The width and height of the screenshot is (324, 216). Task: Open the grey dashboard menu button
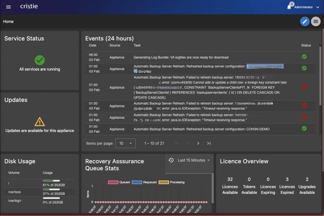pyautogui.click(x=315, y=21)
